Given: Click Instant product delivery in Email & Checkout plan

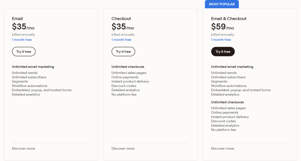Looking at the screenshot, I should coord(230,117).
